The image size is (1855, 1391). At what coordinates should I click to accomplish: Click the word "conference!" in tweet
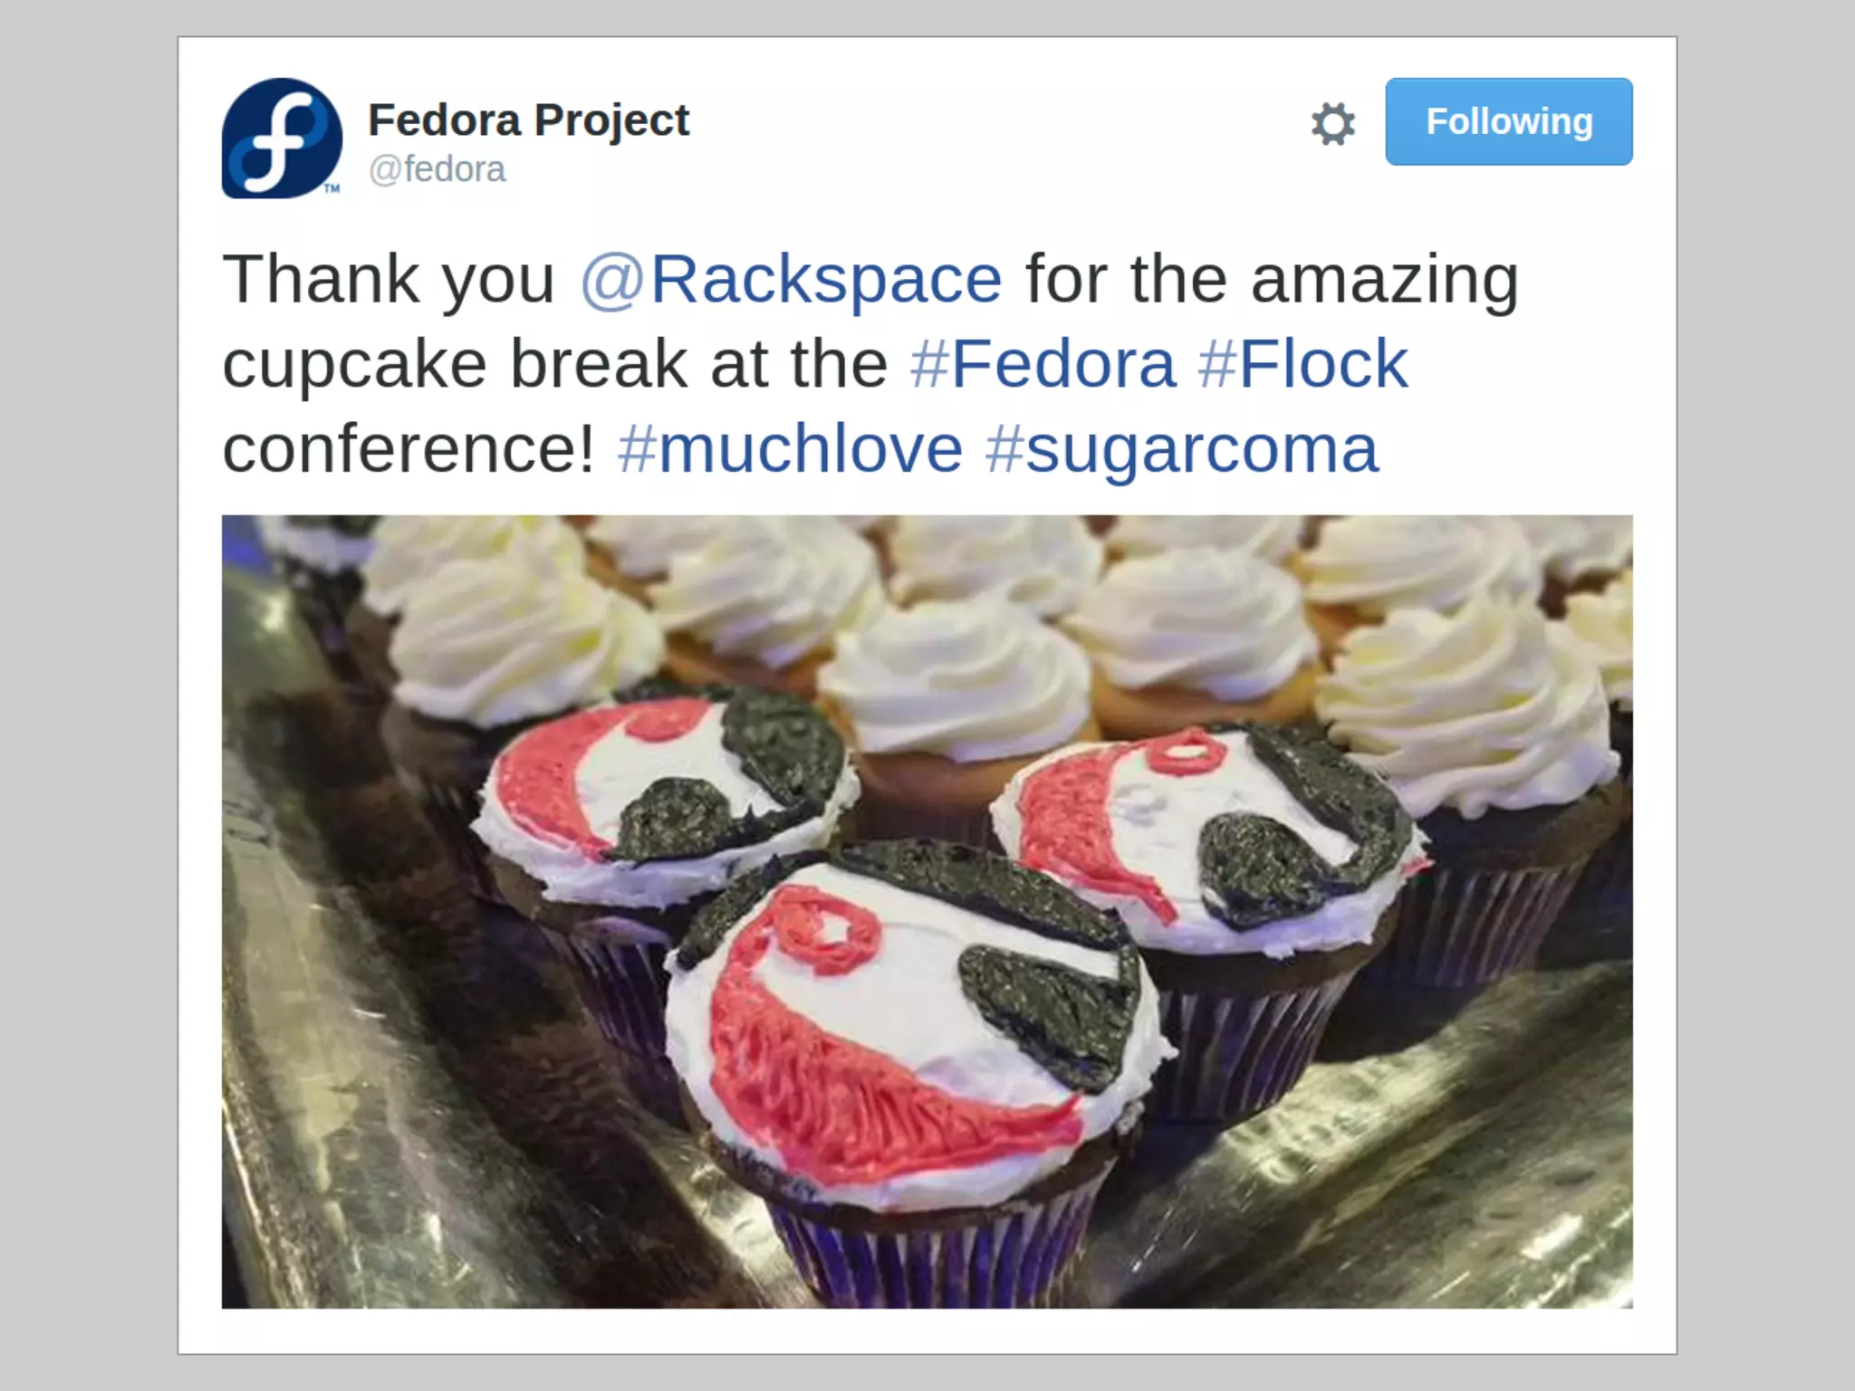pyautogui.click(x=408, y=448)
